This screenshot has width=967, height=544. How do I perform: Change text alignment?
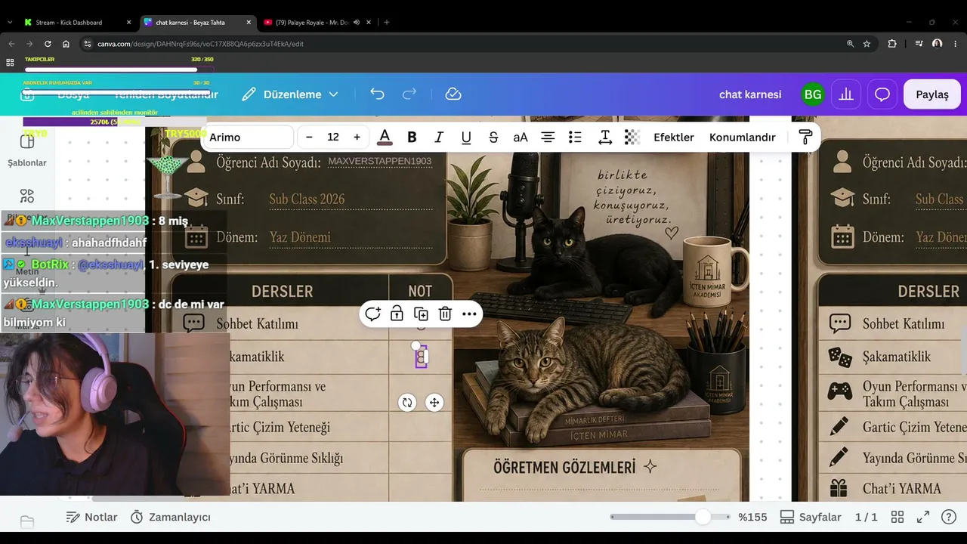click(x=548, y=137)
